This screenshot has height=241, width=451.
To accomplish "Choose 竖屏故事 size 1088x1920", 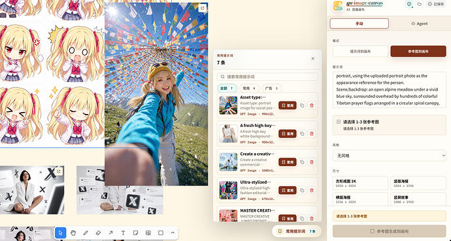I will click(418, 199).
